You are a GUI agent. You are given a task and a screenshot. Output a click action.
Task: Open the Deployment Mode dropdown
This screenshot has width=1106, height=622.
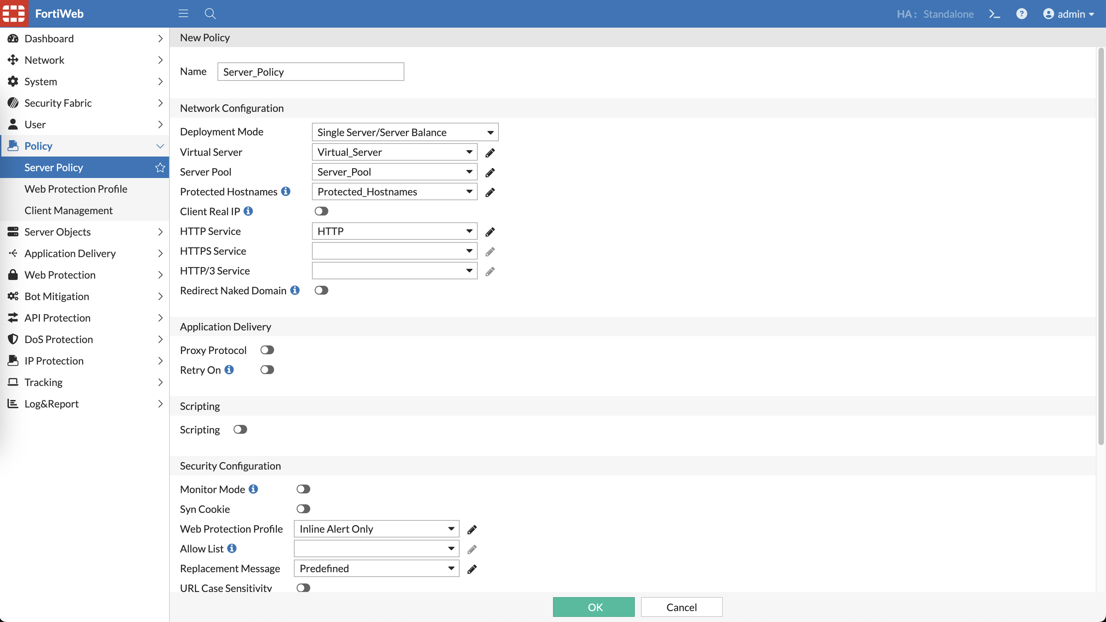(405, 132)
